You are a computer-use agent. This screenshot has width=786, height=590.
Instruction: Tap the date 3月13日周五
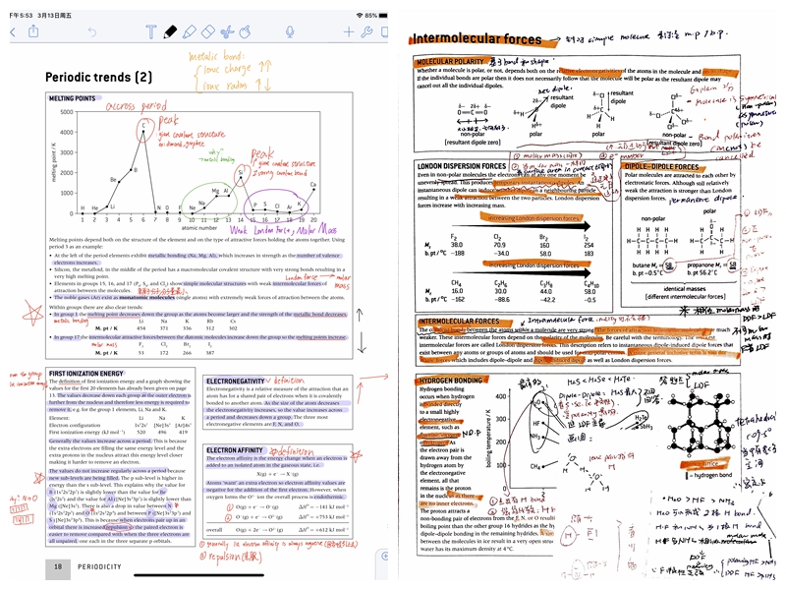coord(55,16)
